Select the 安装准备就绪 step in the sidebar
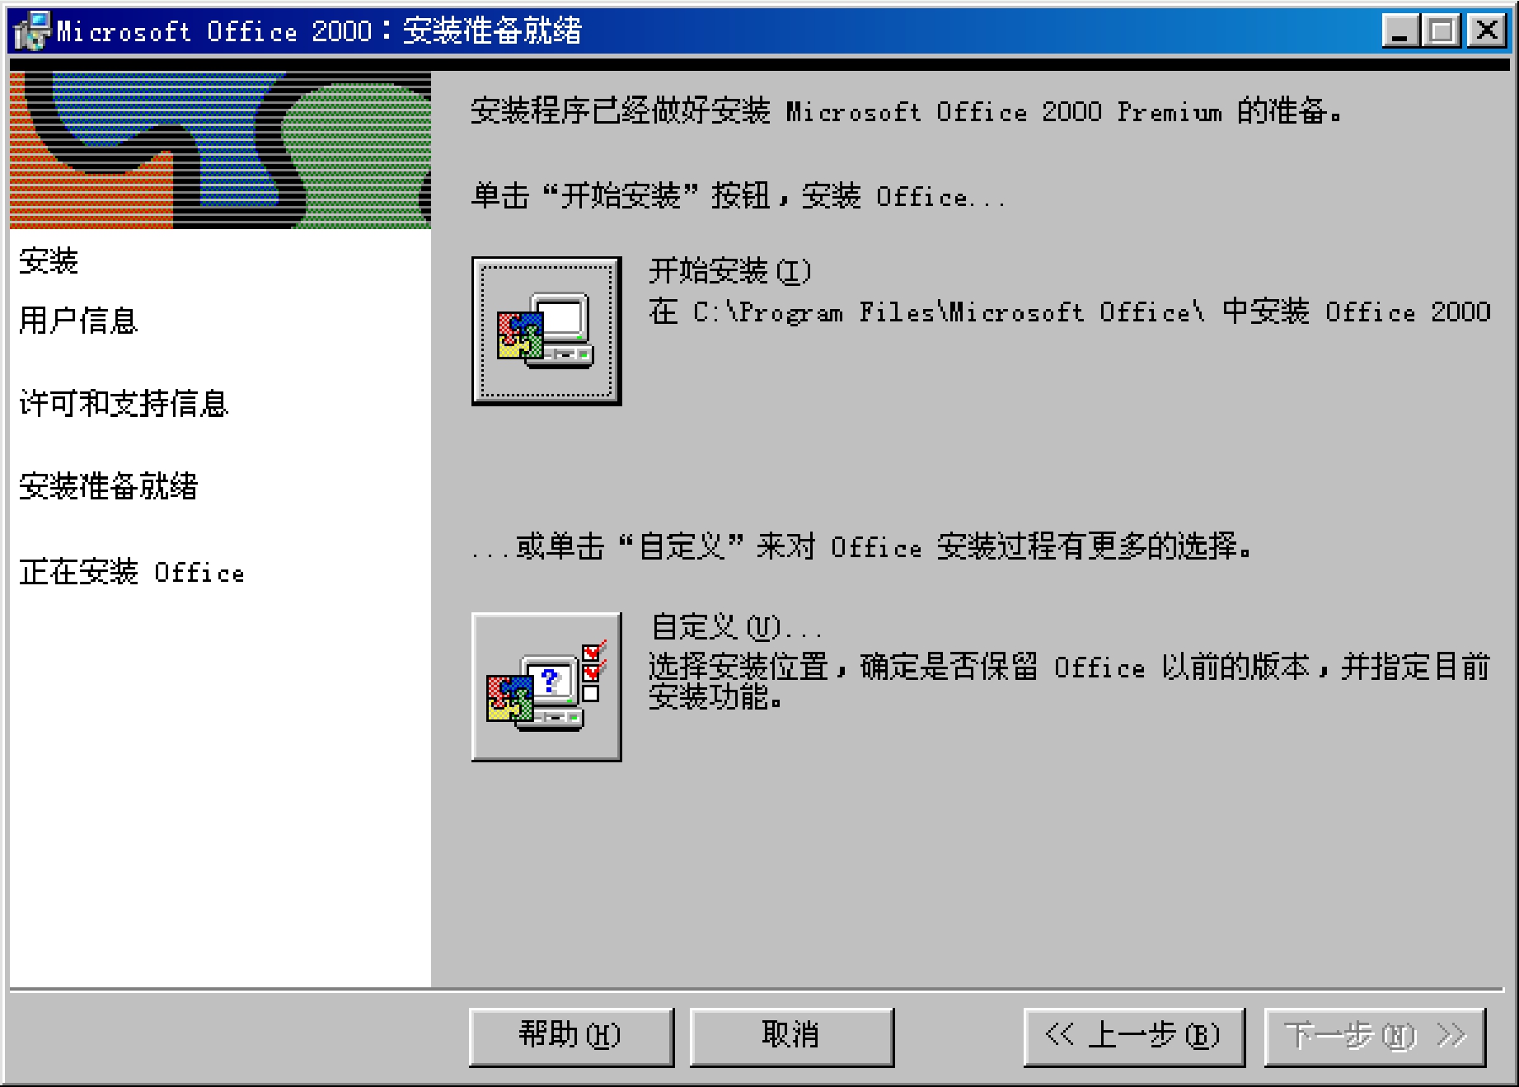 tap(108, 485)
